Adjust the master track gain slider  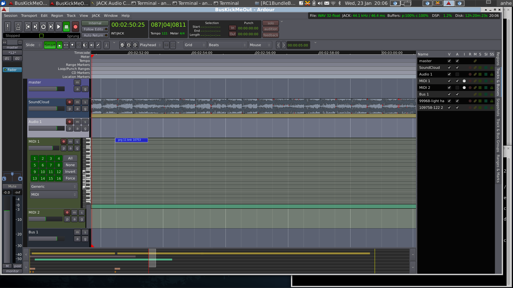coord(46,89)
